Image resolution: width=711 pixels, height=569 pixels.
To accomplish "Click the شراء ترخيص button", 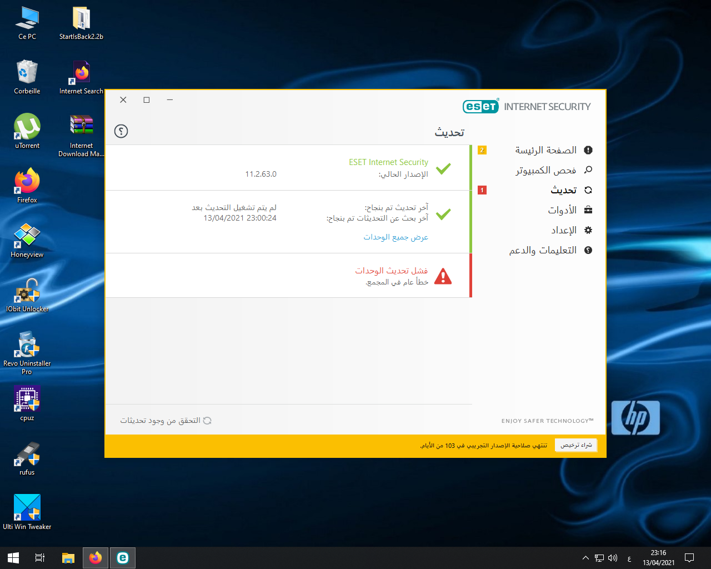I will pyautogui.click(x=576, y=445).
